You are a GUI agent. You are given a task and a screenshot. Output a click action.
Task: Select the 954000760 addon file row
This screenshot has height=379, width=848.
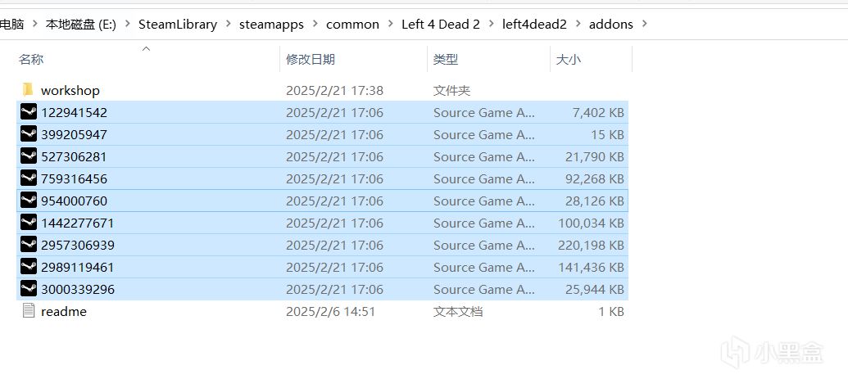[x=74, y=201]
